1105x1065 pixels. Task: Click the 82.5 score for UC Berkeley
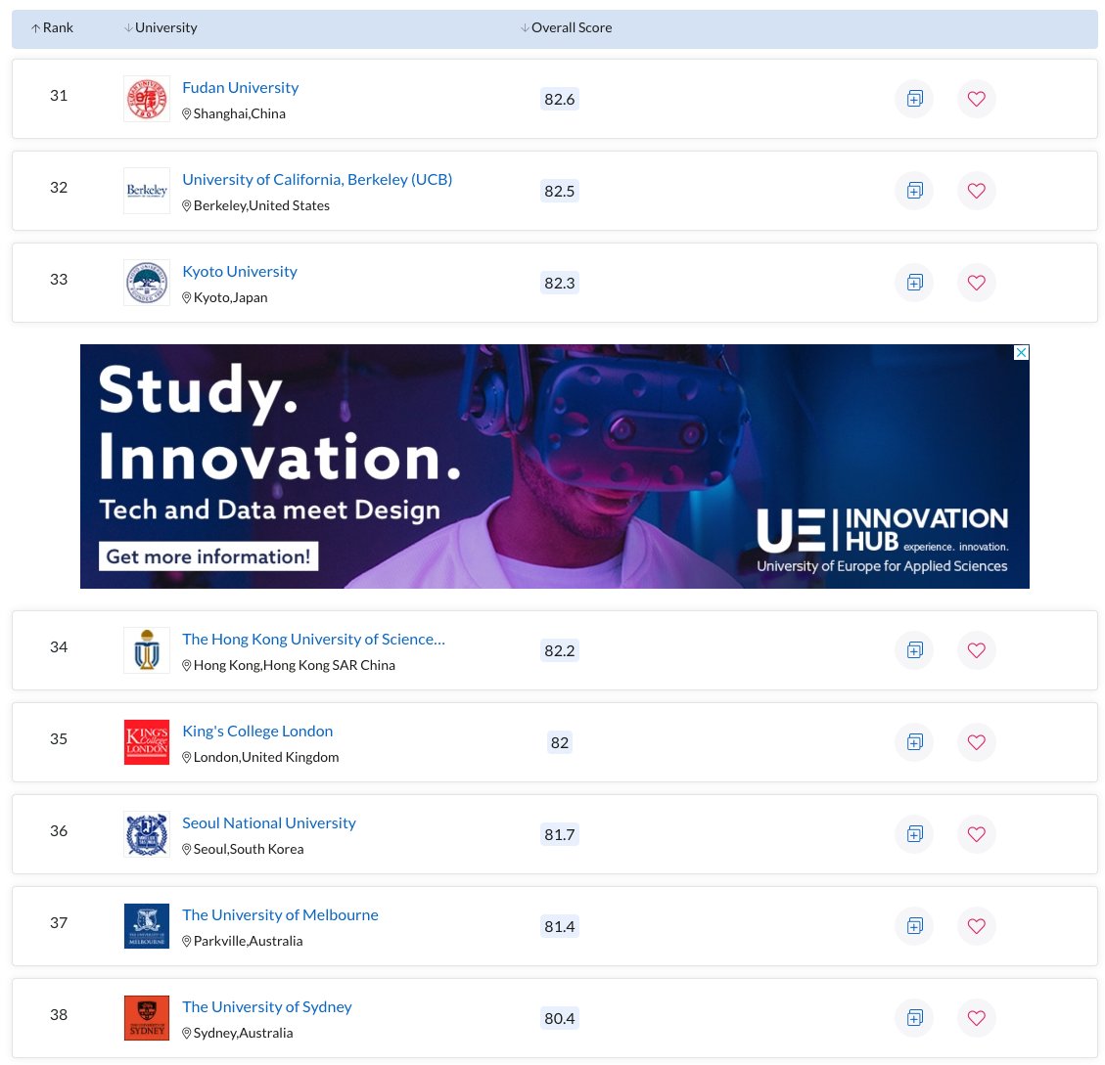560,191
